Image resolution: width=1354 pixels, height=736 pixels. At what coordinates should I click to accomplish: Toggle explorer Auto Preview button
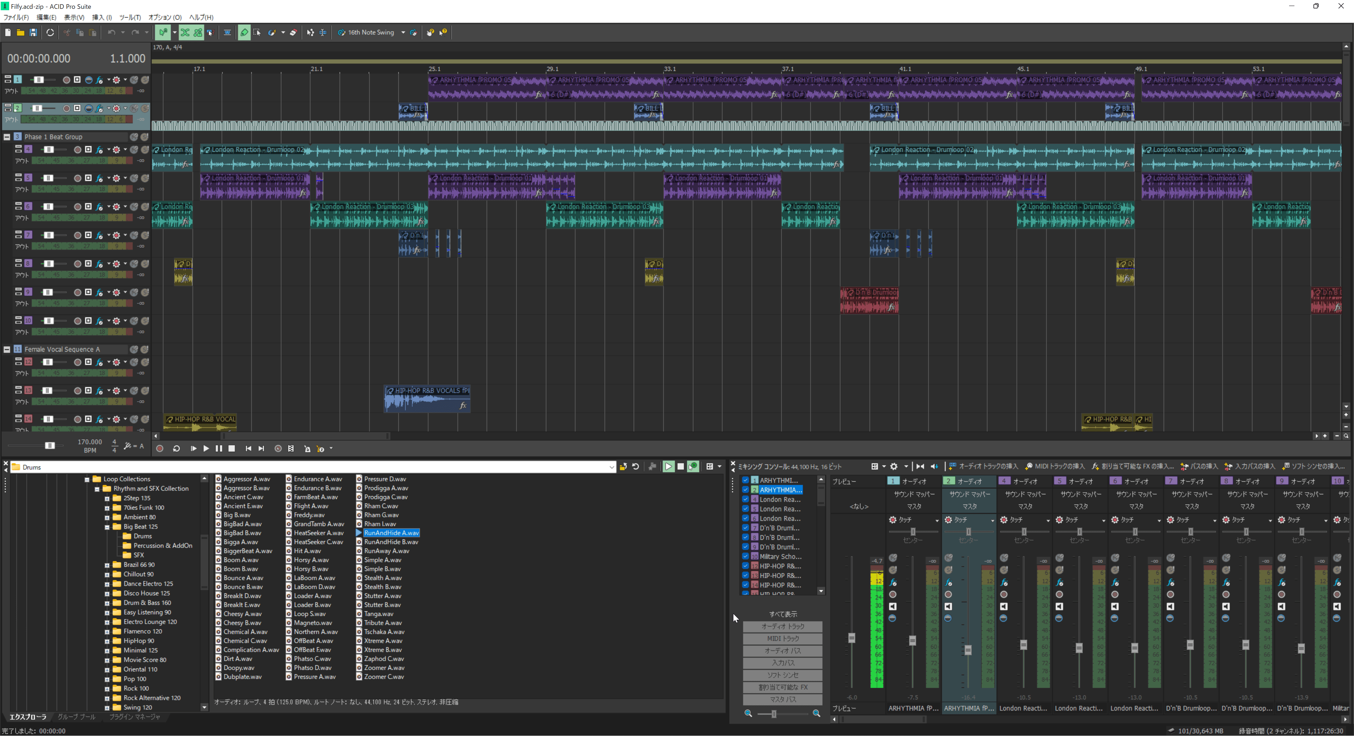pyautogui.click(x=693, y=466)
